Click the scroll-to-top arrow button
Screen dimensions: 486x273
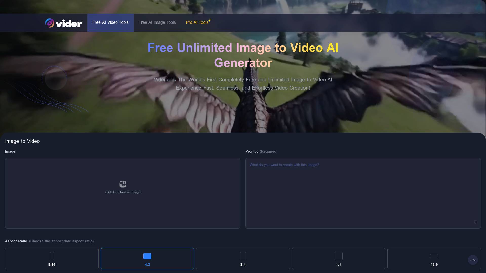(473, 260)
